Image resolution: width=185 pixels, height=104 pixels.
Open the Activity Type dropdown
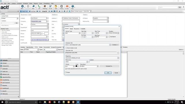[79, 33]
